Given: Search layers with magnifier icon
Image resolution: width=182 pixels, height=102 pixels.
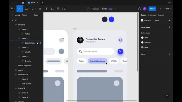Looking at the screenshot, I should [13, 15].
